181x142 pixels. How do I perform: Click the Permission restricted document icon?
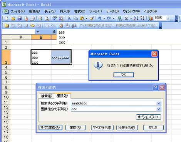(x=26, y=18)
